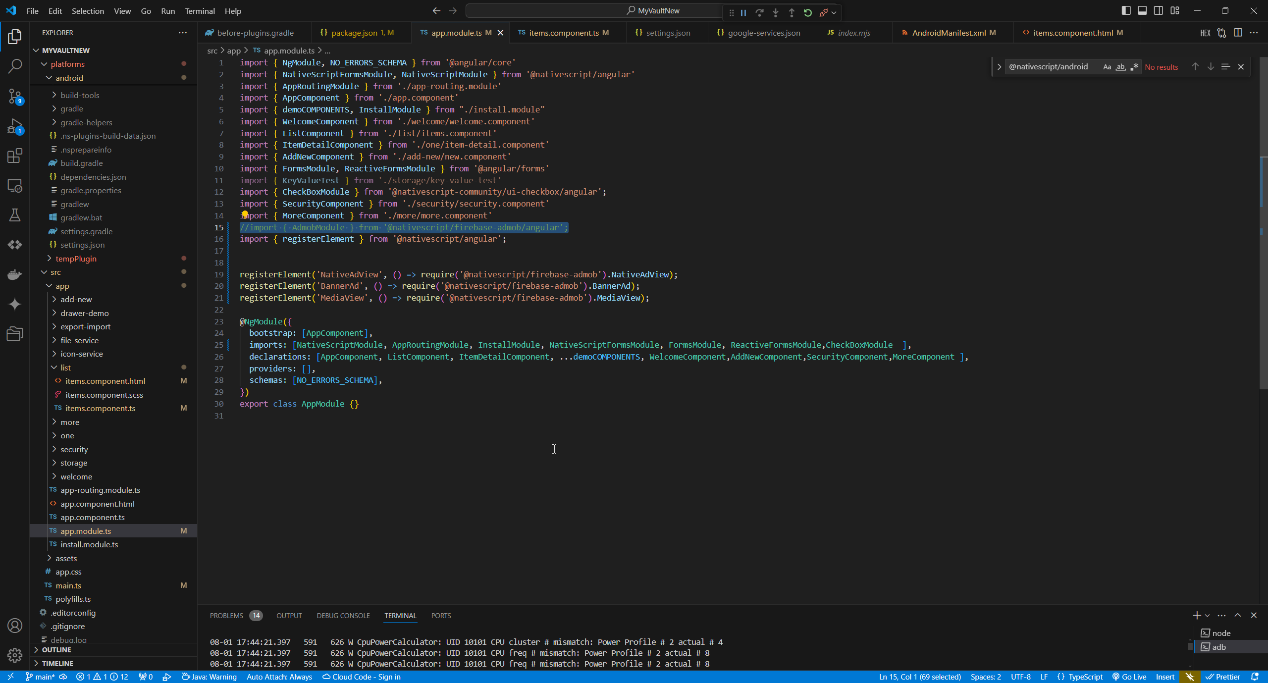This screenshot has height=683, width=1268.
Task: Restart the debugger from debug toolbar
Action: [808, 13]
